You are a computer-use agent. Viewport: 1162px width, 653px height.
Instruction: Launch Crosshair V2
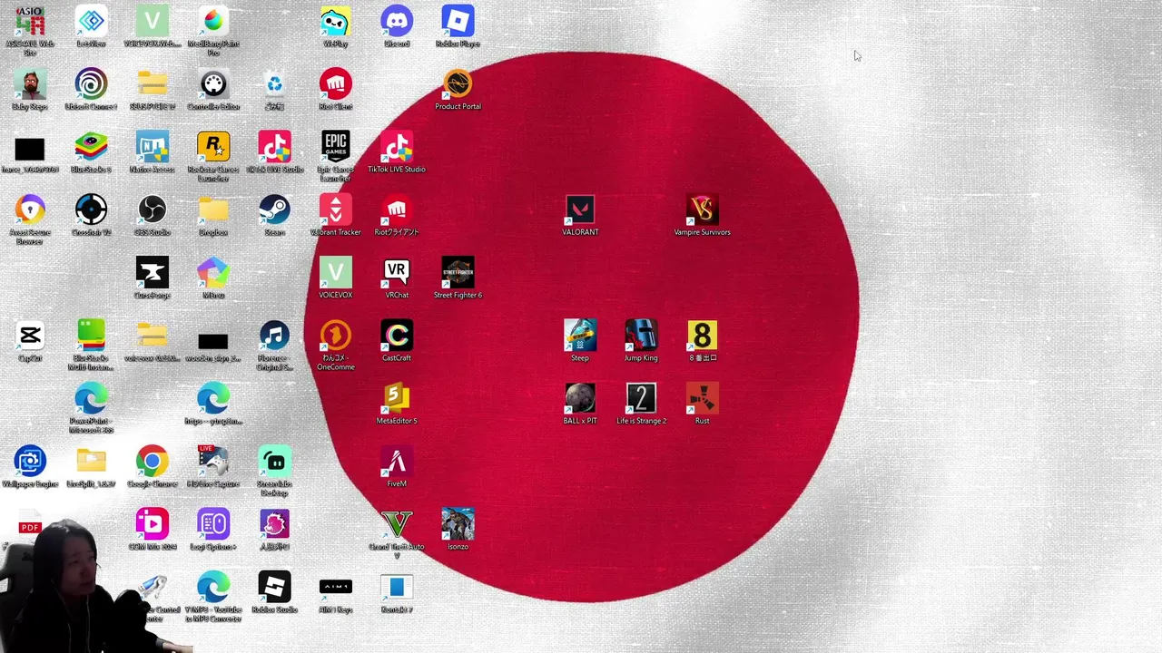(x=91, y=210)
